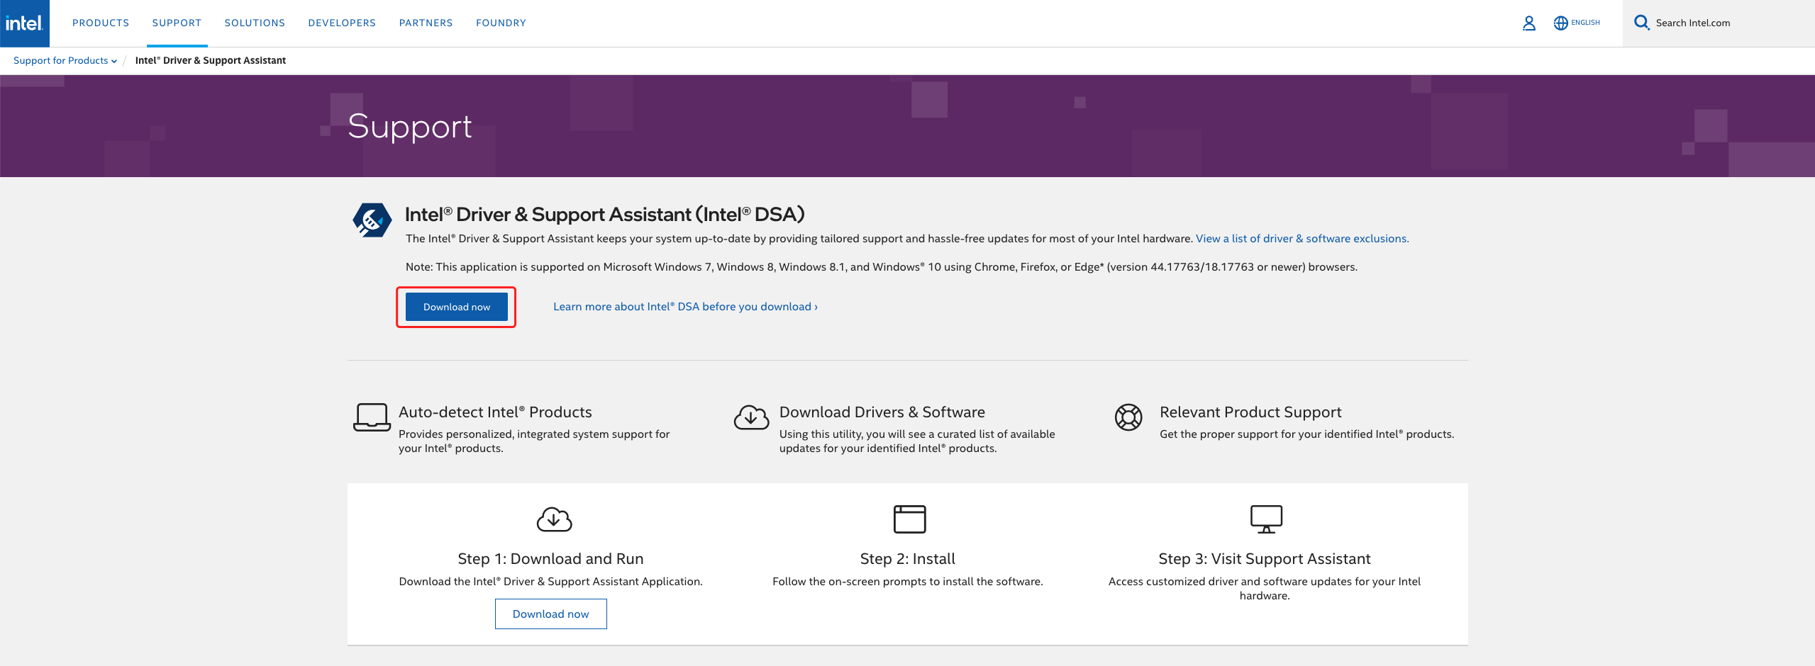Click the outlined Download now button under Step 1
Image resolution: width=1815 pixels, height=666 pixels.
(550, 614)
